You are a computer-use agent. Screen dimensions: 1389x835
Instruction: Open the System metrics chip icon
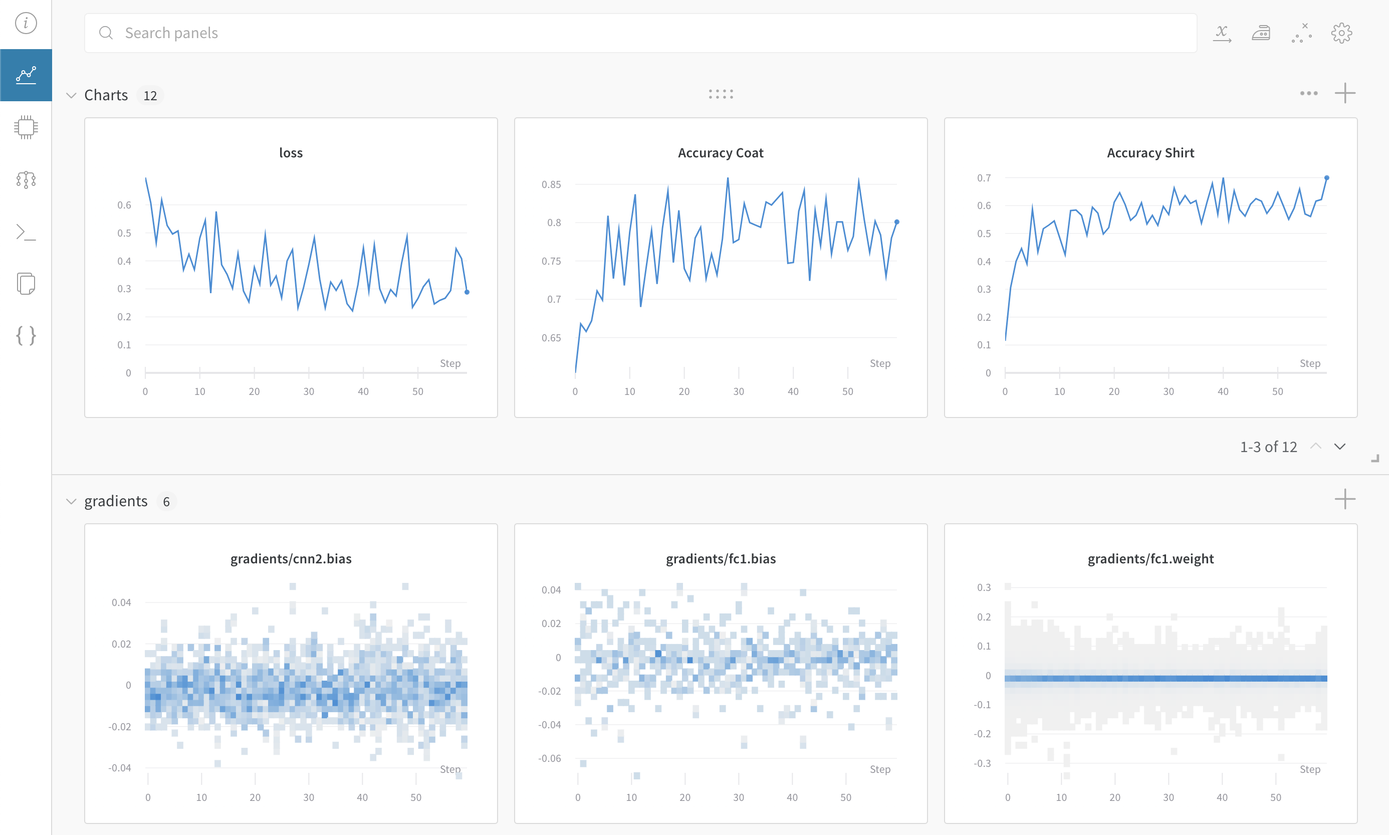pos(26,127)
